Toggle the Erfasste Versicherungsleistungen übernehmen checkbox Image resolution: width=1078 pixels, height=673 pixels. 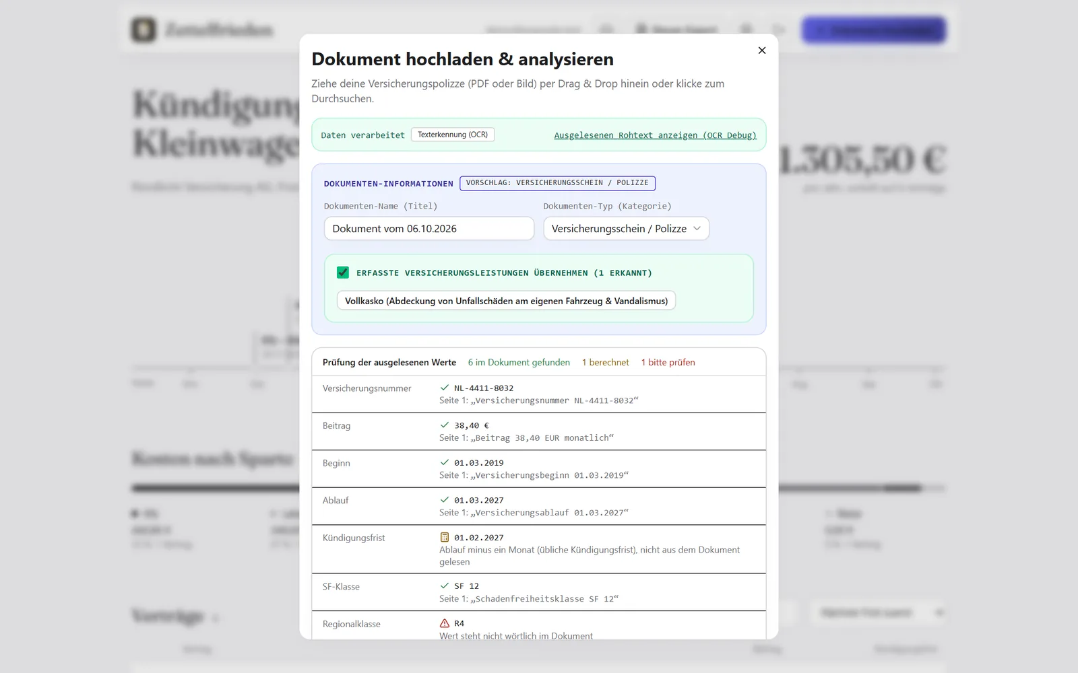coord(343,273)
